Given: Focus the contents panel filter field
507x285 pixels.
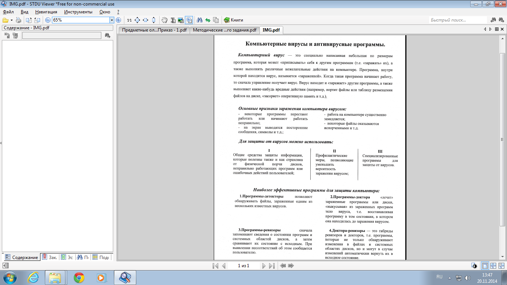Looking at the screenshot, I should [x=62, y=36].
